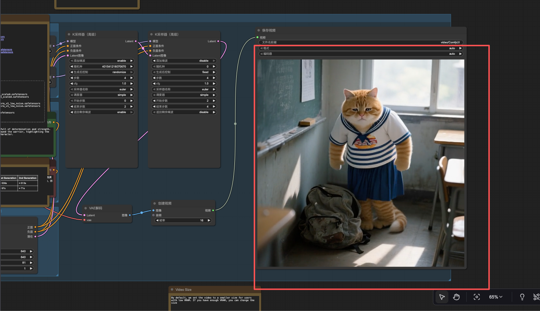Toggle link visibility scissors icon
Image resolution: width=540 pixels, height=311 pixels.
tap(536, 297)
